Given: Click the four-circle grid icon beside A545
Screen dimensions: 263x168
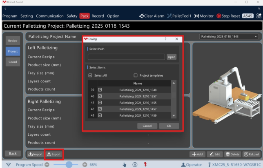Looking at the screenshot, I should pyautogui.click(x=259, y=16).
